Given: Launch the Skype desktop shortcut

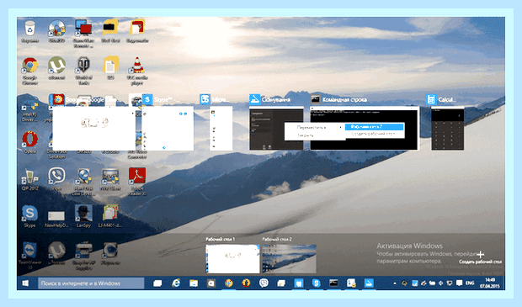Looking at the screenshot, I should [30, 216].
